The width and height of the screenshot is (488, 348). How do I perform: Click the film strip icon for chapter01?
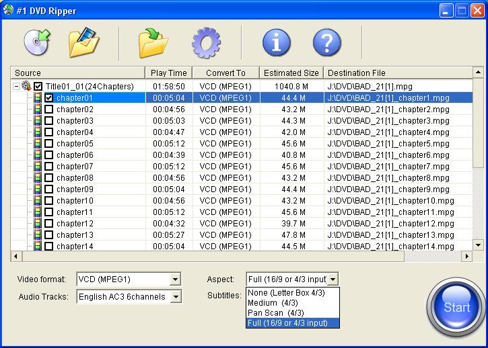(x=37, y=98)
